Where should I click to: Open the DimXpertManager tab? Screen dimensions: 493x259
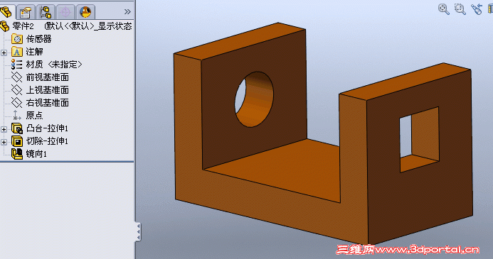pyautogui.click(x=65, y=12)
